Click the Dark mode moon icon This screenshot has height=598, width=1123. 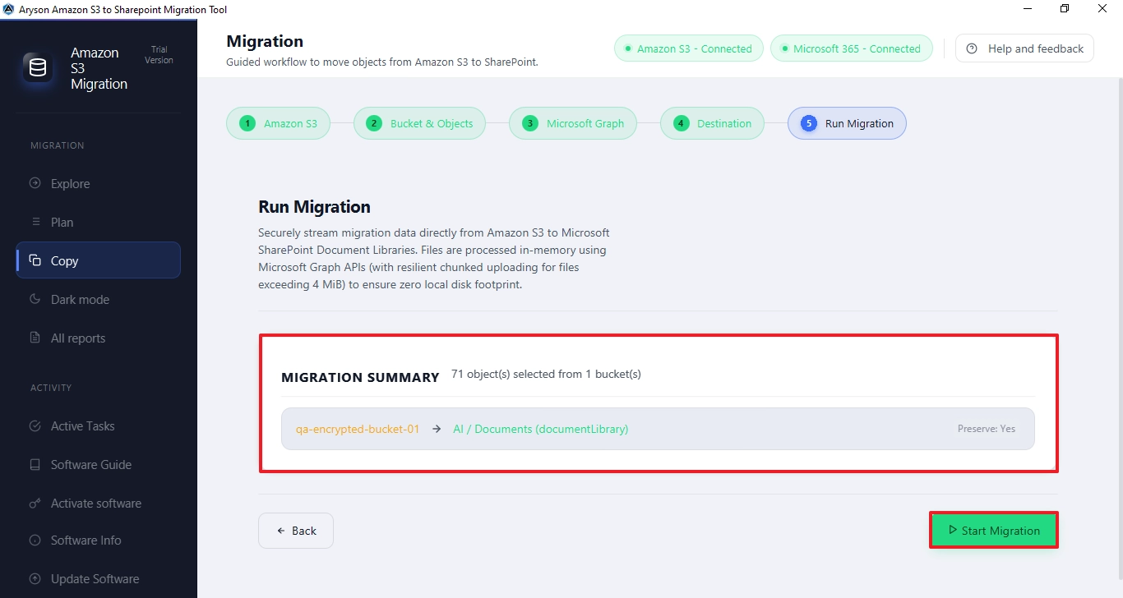click(x=35, y=299)
